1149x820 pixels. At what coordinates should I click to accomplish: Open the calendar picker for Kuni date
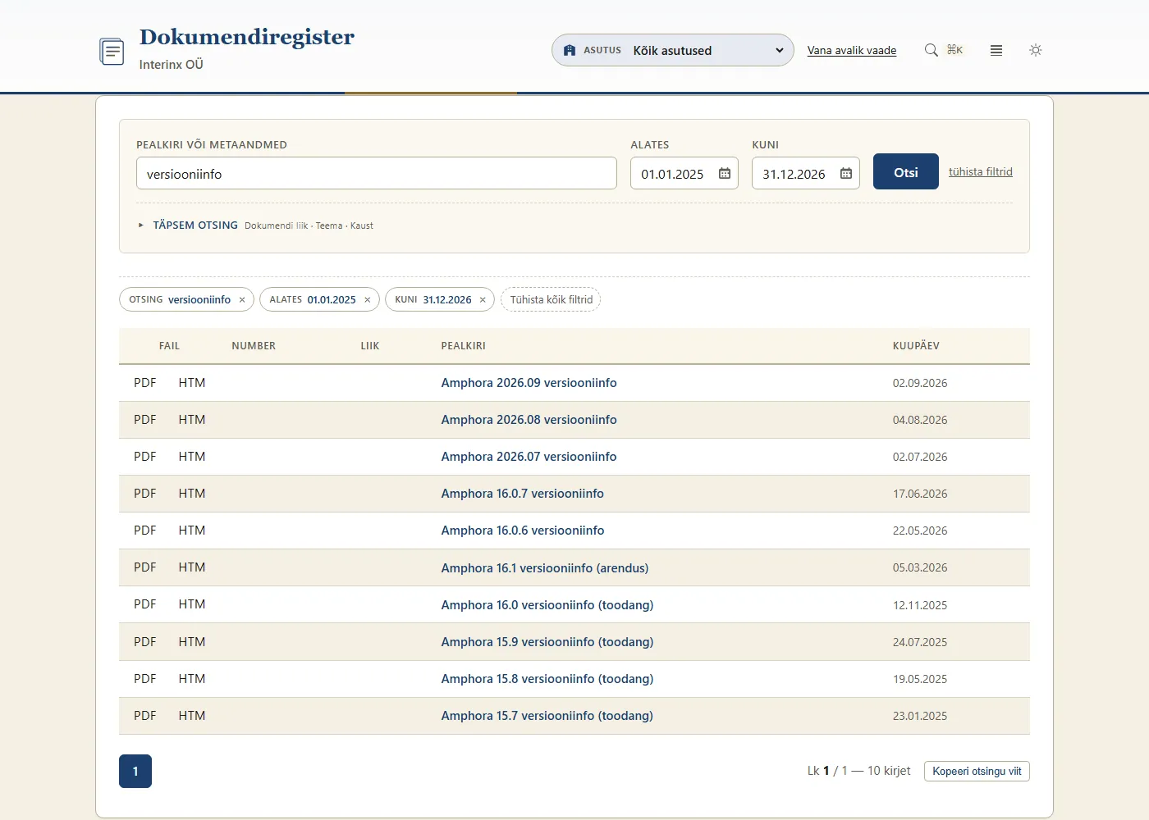click(846, 174)
